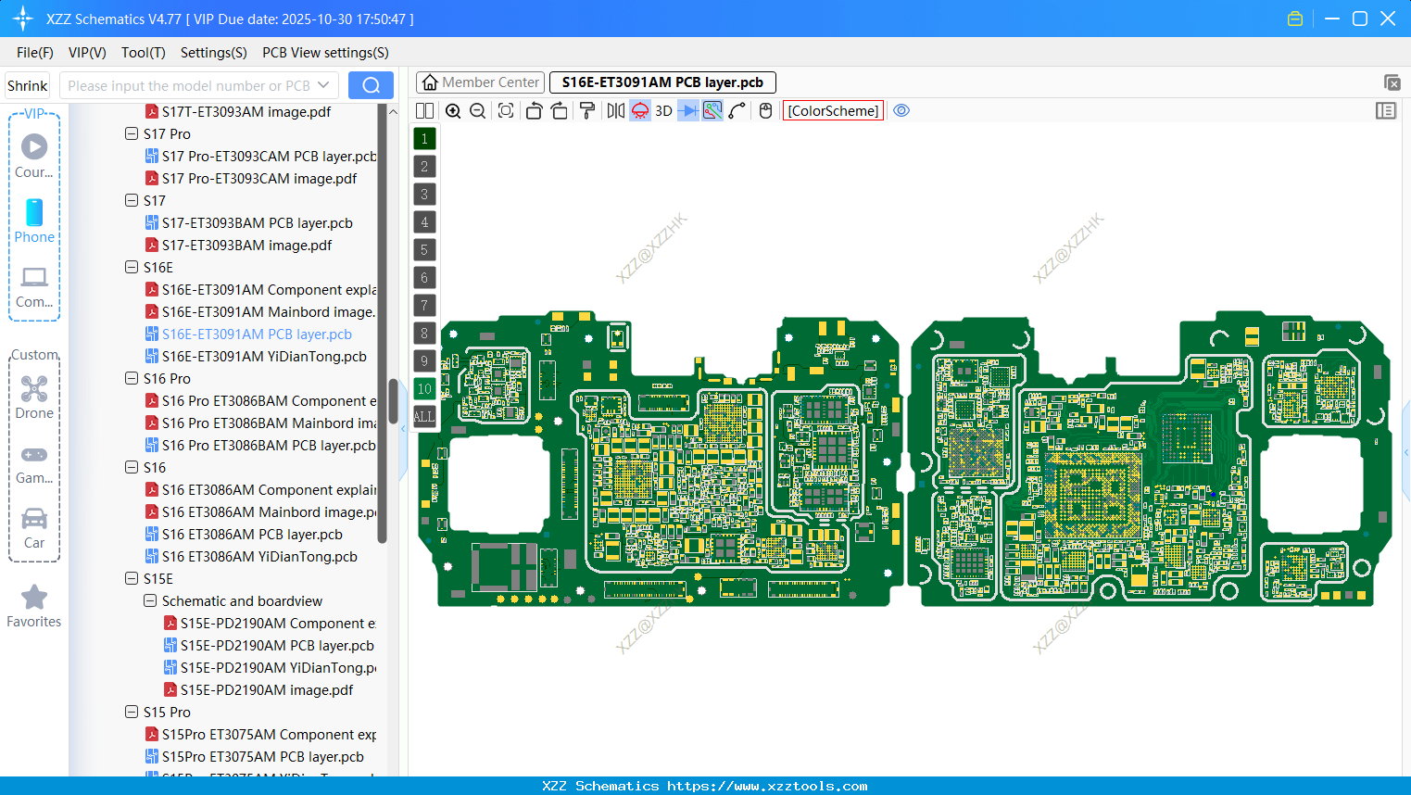This screenshot has width=1411, height=795.
Task: Collapse the Schematic and boardview group under S15E
Action: tap(149, 600)
